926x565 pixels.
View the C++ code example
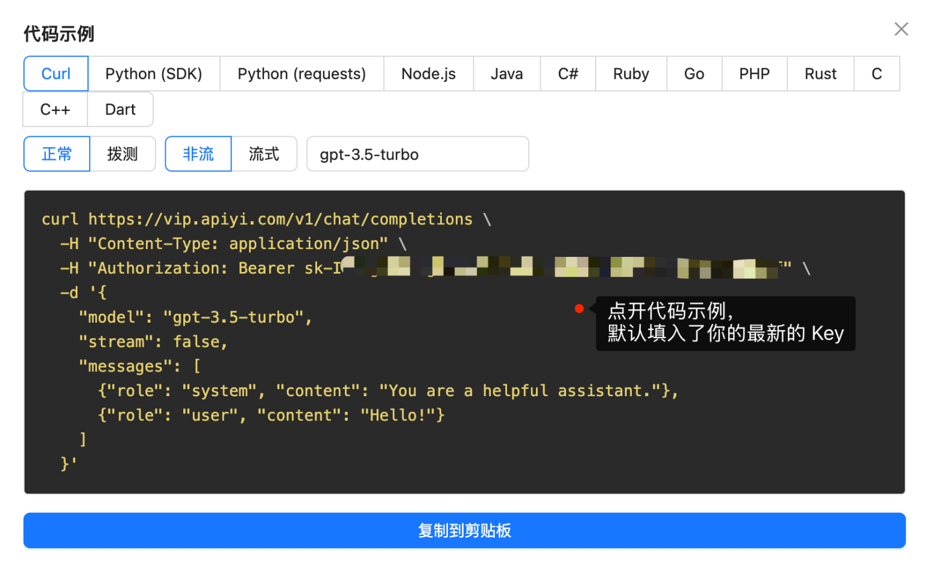pos(55,109)
